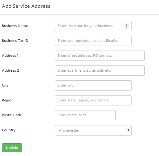Click the contact card autofill icon
Image resolution: width=159 pixels, height=156 pixels.
pyautogui.click(x=127, y=26)
